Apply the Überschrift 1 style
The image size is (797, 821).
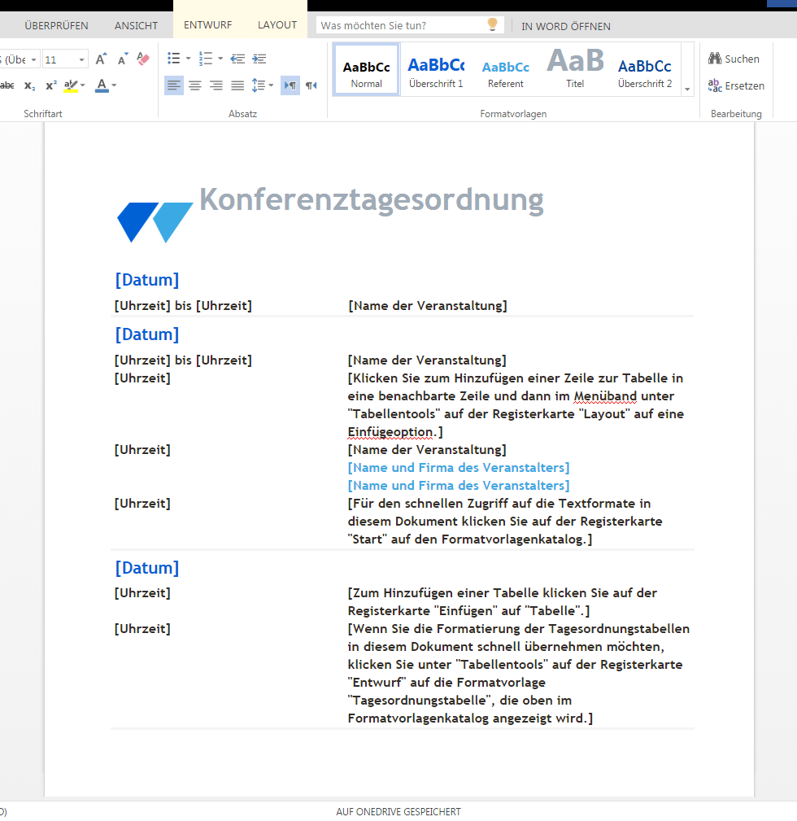[x=436, y=70]
